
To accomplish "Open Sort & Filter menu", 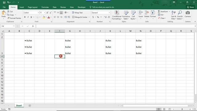I will (174, 15).
